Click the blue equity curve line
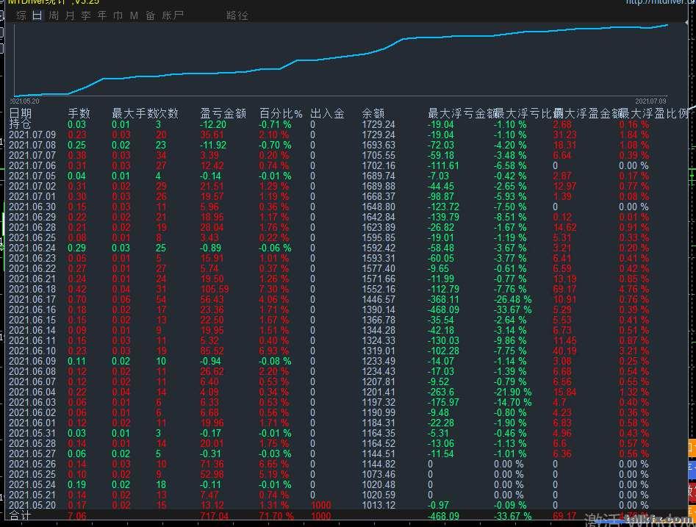Screen dimensions: 696x527 click(342, 57)
